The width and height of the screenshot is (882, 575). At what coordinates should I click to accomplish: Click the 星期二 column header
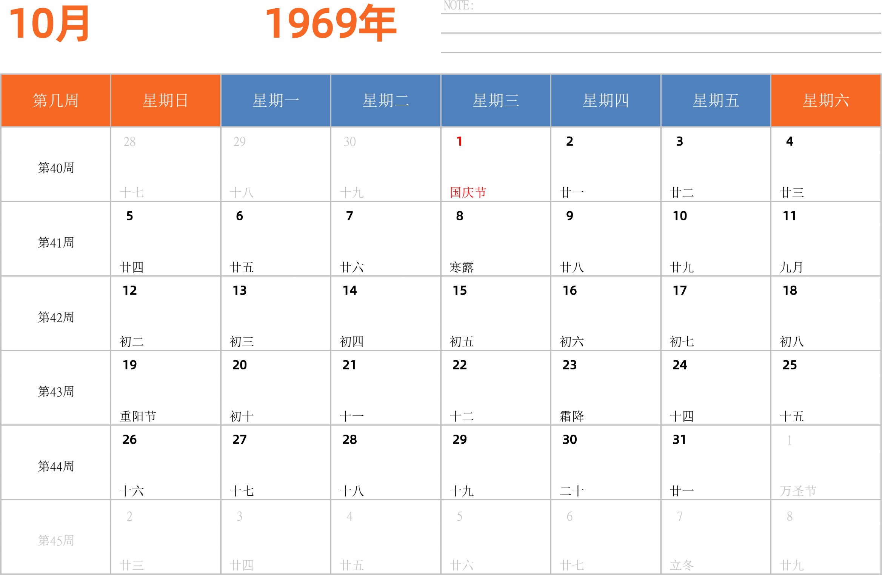tap(386, 100)
